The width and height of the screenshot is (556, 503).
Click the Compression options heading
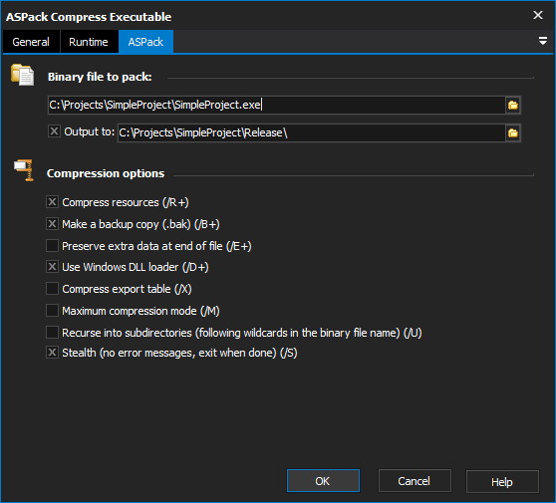click(106, 173)
